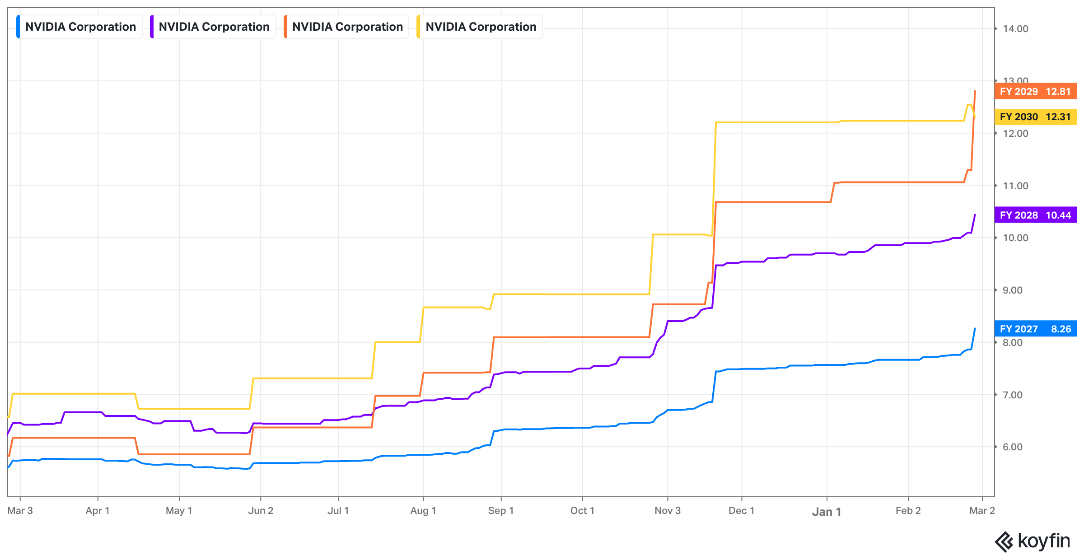Click the blue legend color bar
The image size is (1084, 560).
click(x=18, y=27)
